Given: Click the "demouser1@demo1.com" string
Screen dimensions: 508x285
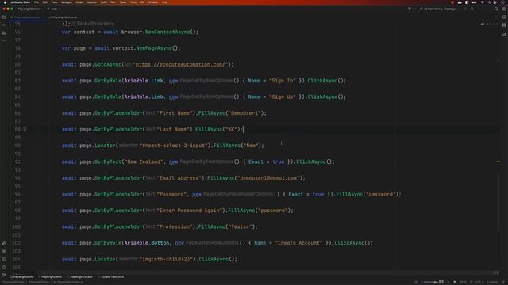Looking at the screenshot, I should [267, 178].
